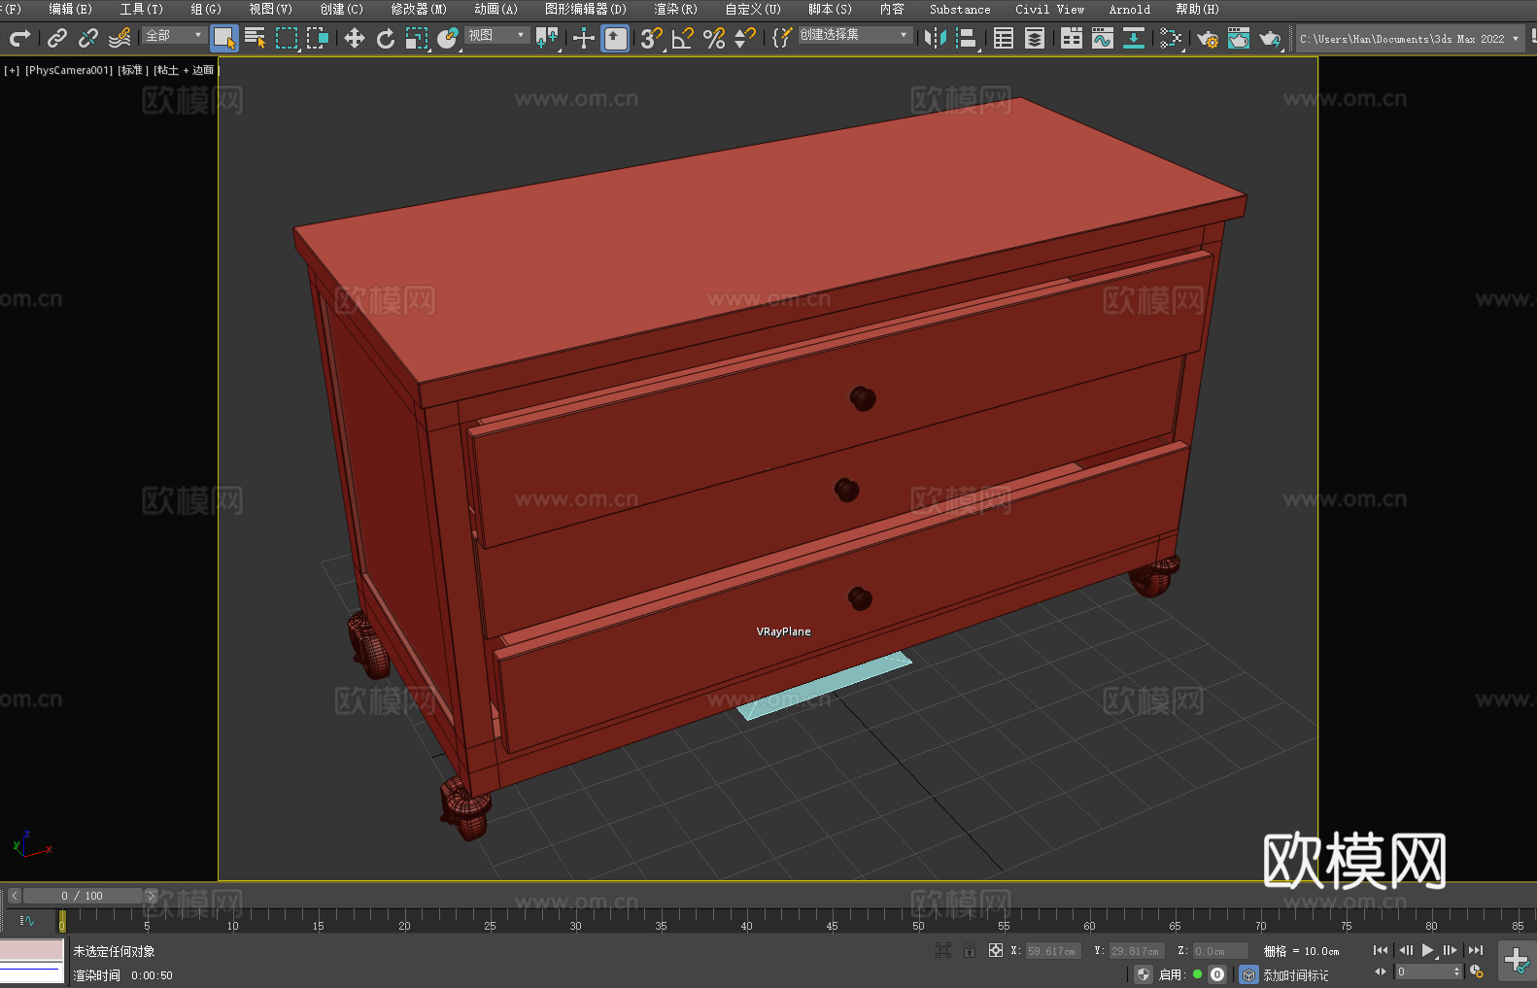
Task: Click the Align tool icon
Action: [967, 38]
